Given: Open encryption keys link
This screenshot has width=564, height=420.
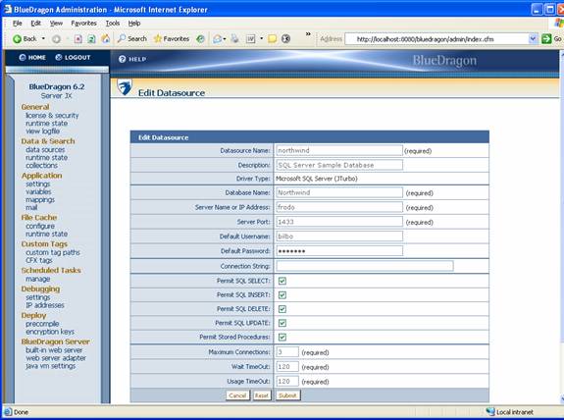Looking at the screenshot, I should pyautogui.click(x=50, y=332).
